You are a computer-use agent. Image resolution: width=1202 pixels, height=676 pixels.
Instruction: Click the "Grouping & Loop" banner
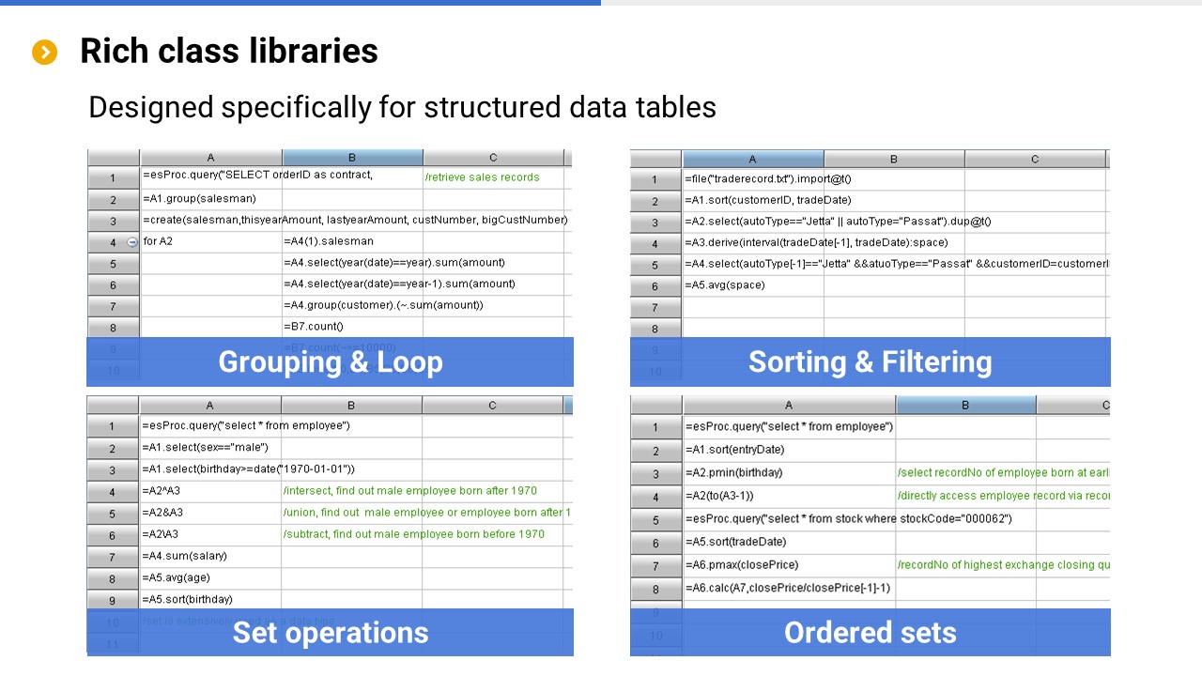(330, 362)
